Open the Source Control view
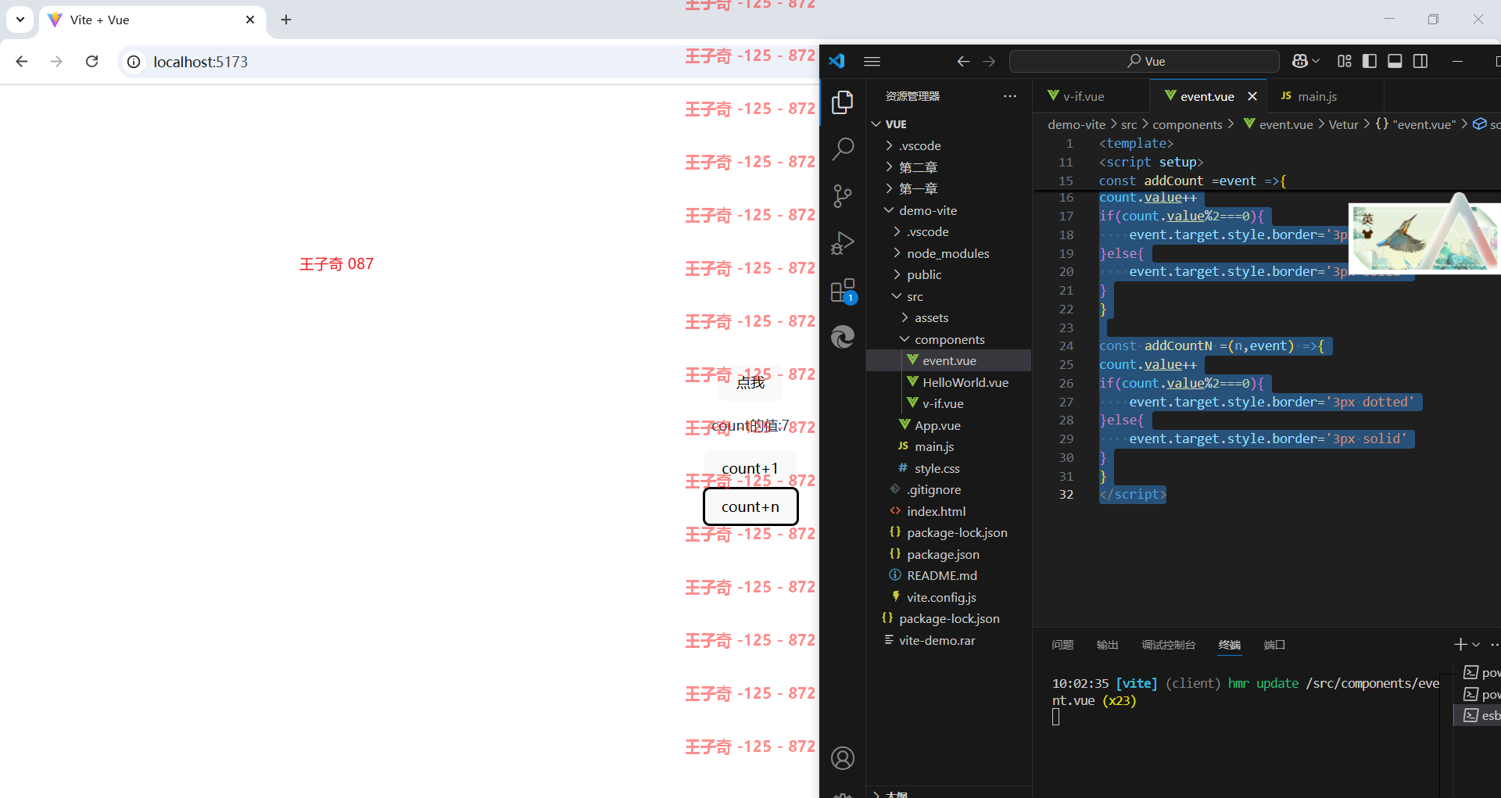 click(x=843, y=195)
